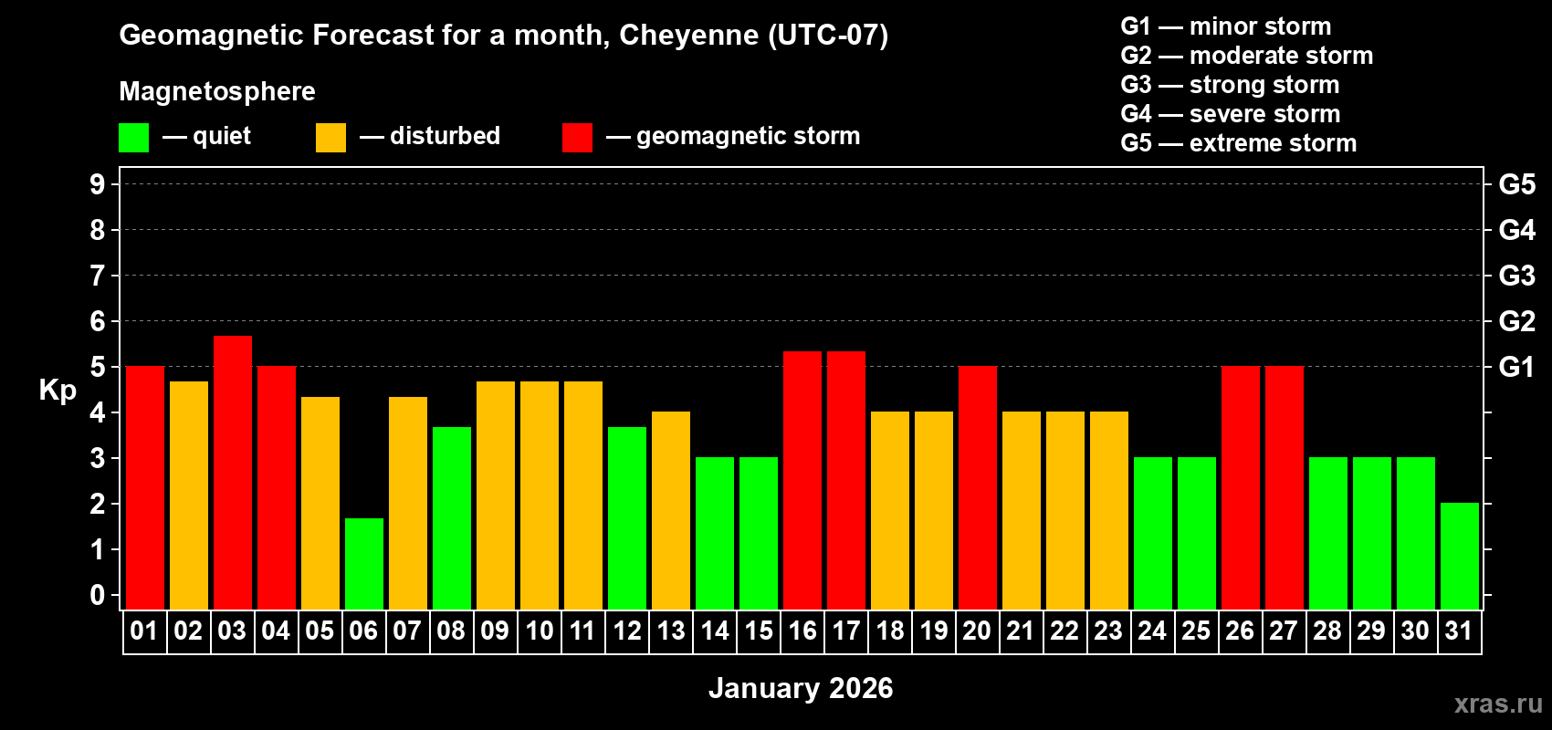Click Kp value 5 on left axis
1552x730 pixels.
[x=98, y=367]
